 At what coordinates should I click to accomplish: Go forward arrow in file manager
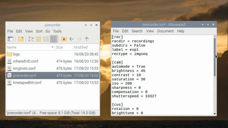(x=79, y=39)
